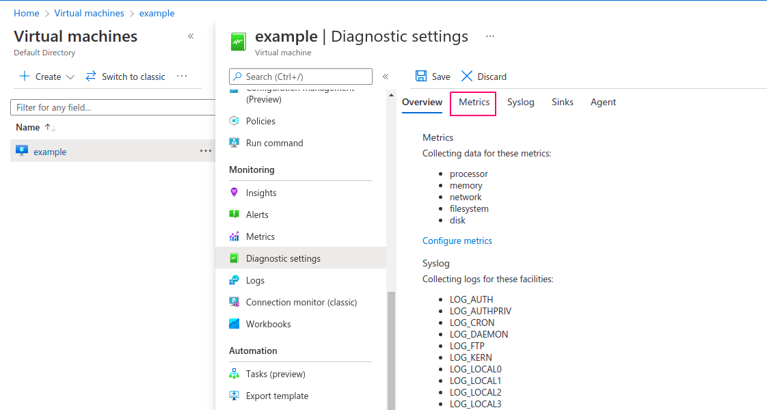Select Diagnostic settings menu item
767x410 pixels.
pos(300,258)
